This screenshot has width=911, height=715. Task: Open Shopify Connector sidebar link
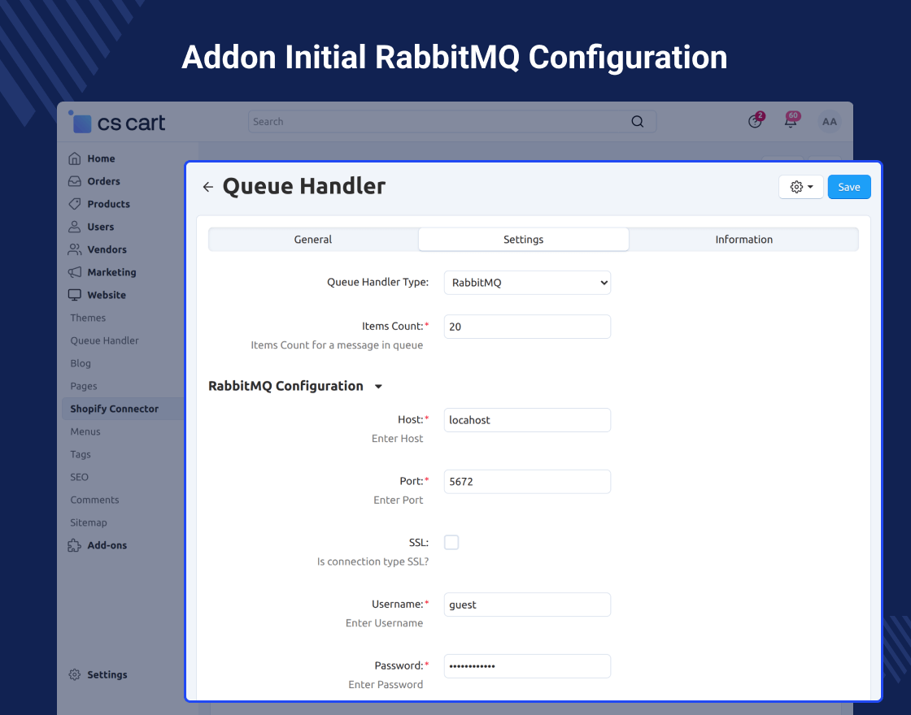tap(114, 409)
